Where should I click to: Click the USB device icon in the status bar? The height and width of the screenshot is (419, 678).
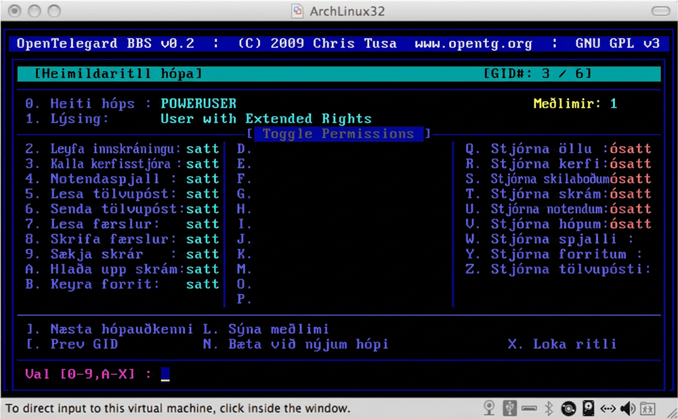pyautogui.click(x=510, y=407)
